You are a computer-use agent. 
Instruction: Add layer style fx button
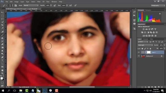pyautogui.click(x=146, y=87)
